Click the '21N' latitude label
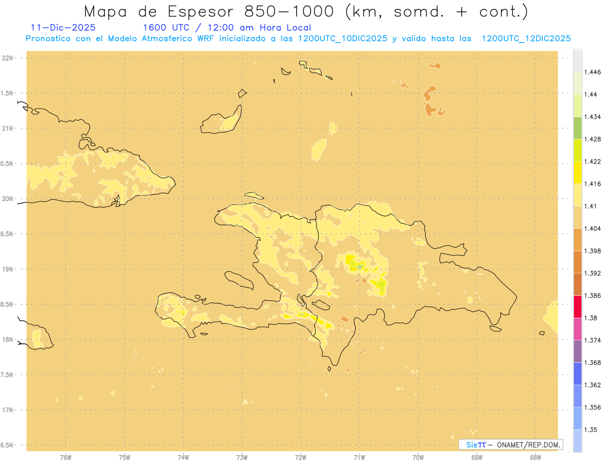The height and width of the screenshot is (464, 601). point(8,129)
